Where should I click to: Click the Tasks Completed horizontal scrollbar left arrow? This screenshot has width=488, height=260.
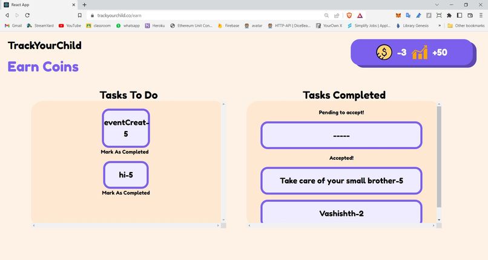click(x=249, y=225)
